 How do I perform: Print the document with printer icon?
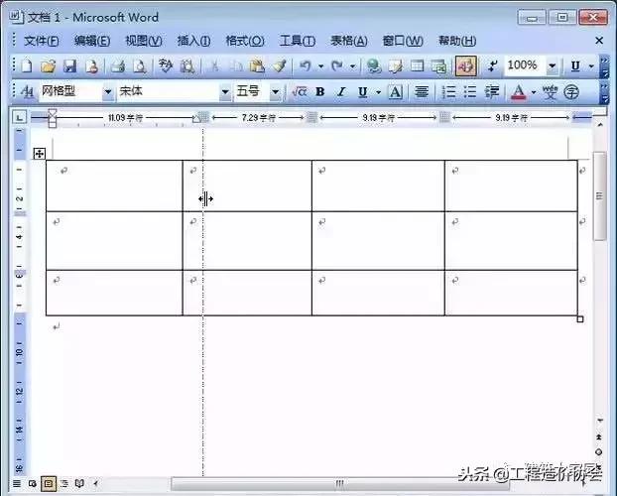coord(118,66)
